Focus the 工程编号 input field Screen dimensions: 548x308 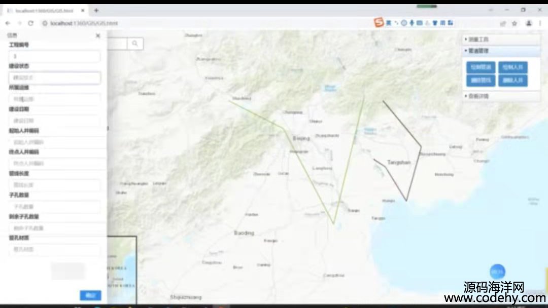click(x=54, y=56)
